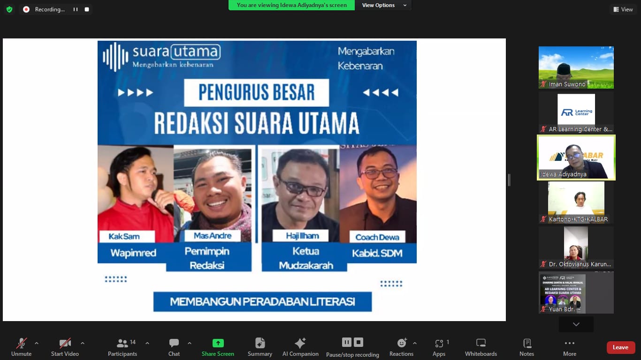Click the red Leave button
Viewport: 641px width, 360px height.
pyautogui.click(x=620, y=347)
